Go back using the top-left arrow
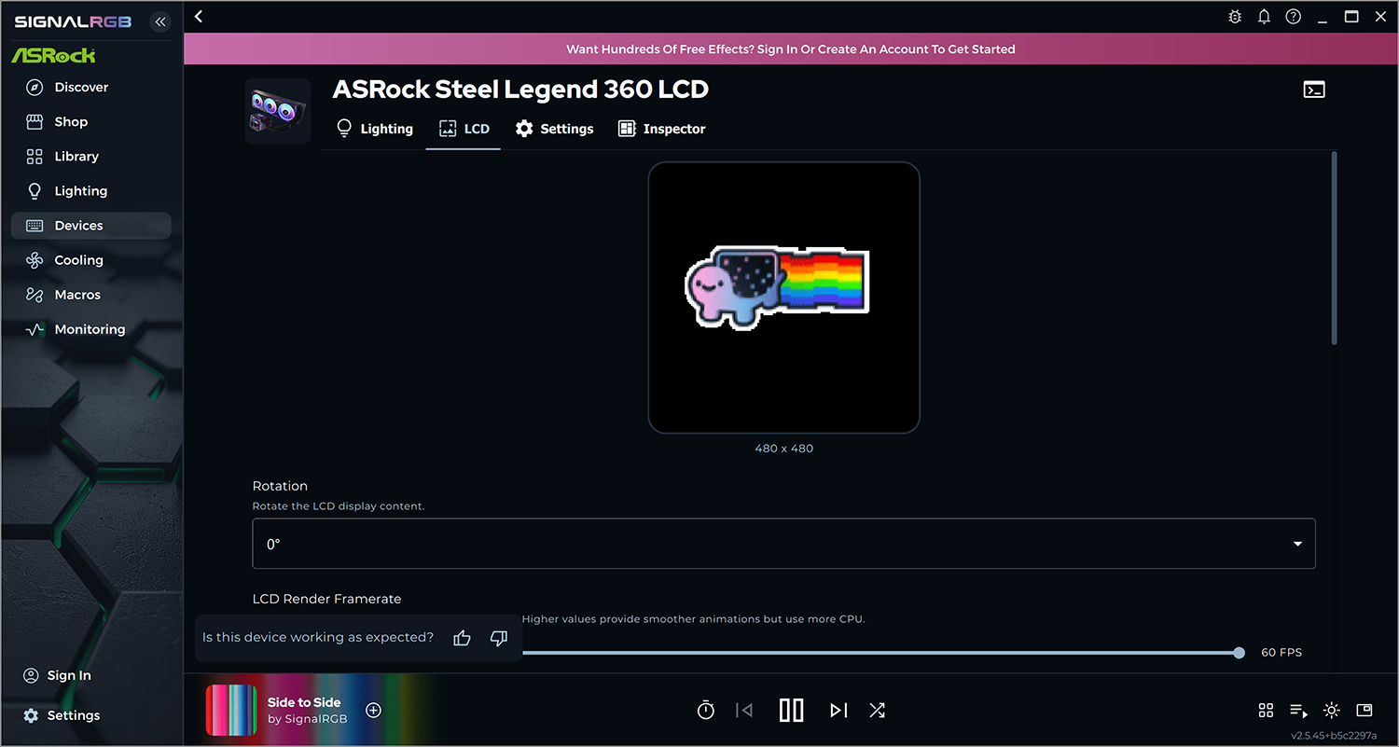Screen dimensions: 1399x747 coord(199,17)
